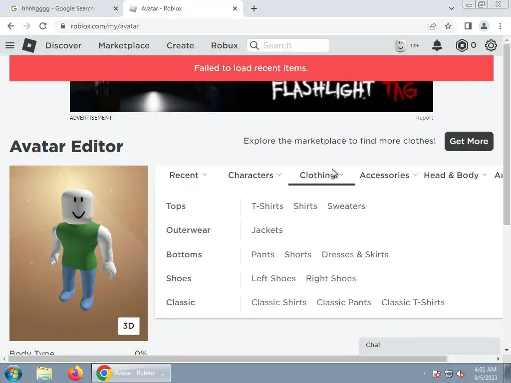This screenshot has width=511, height=383.
Task: Show hidden system tray icons
Action: [424, 374]
